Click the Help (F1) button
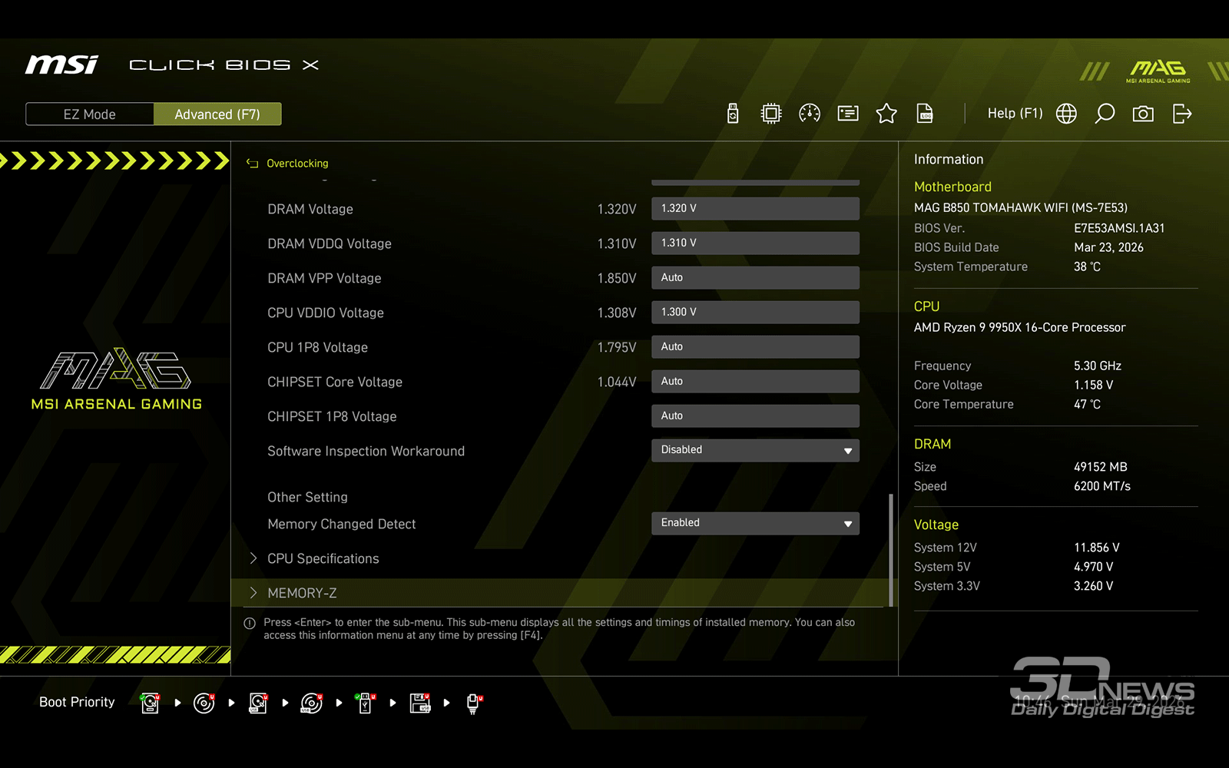1229x768 pixels. (x=1015, y=114)
